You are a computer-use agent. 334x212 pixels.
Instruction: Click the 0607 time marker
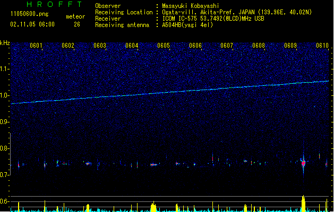click(x=227, y=46)
